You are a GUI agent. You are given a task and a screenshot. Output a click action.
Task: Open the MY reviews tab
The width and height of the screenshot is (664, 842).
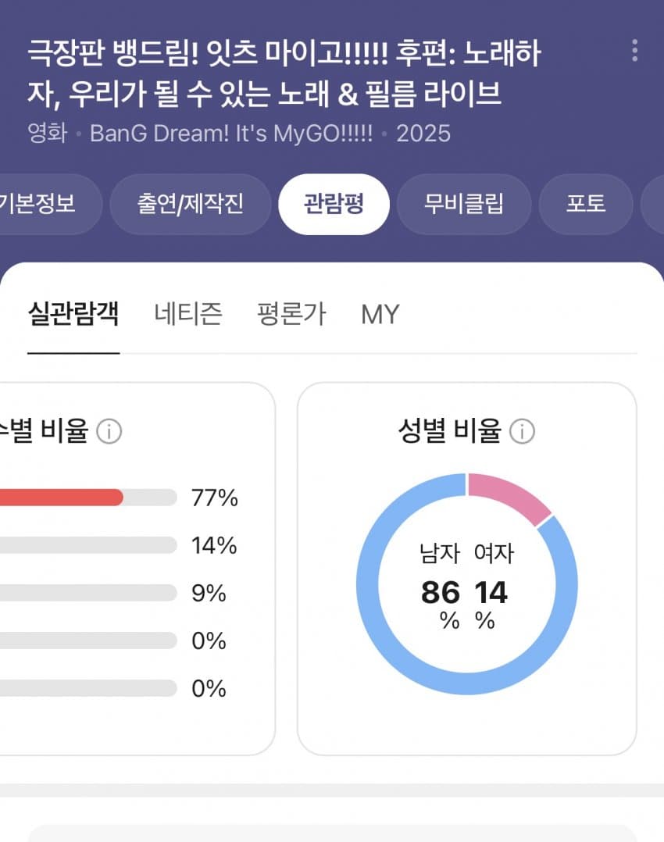point(380,314)
